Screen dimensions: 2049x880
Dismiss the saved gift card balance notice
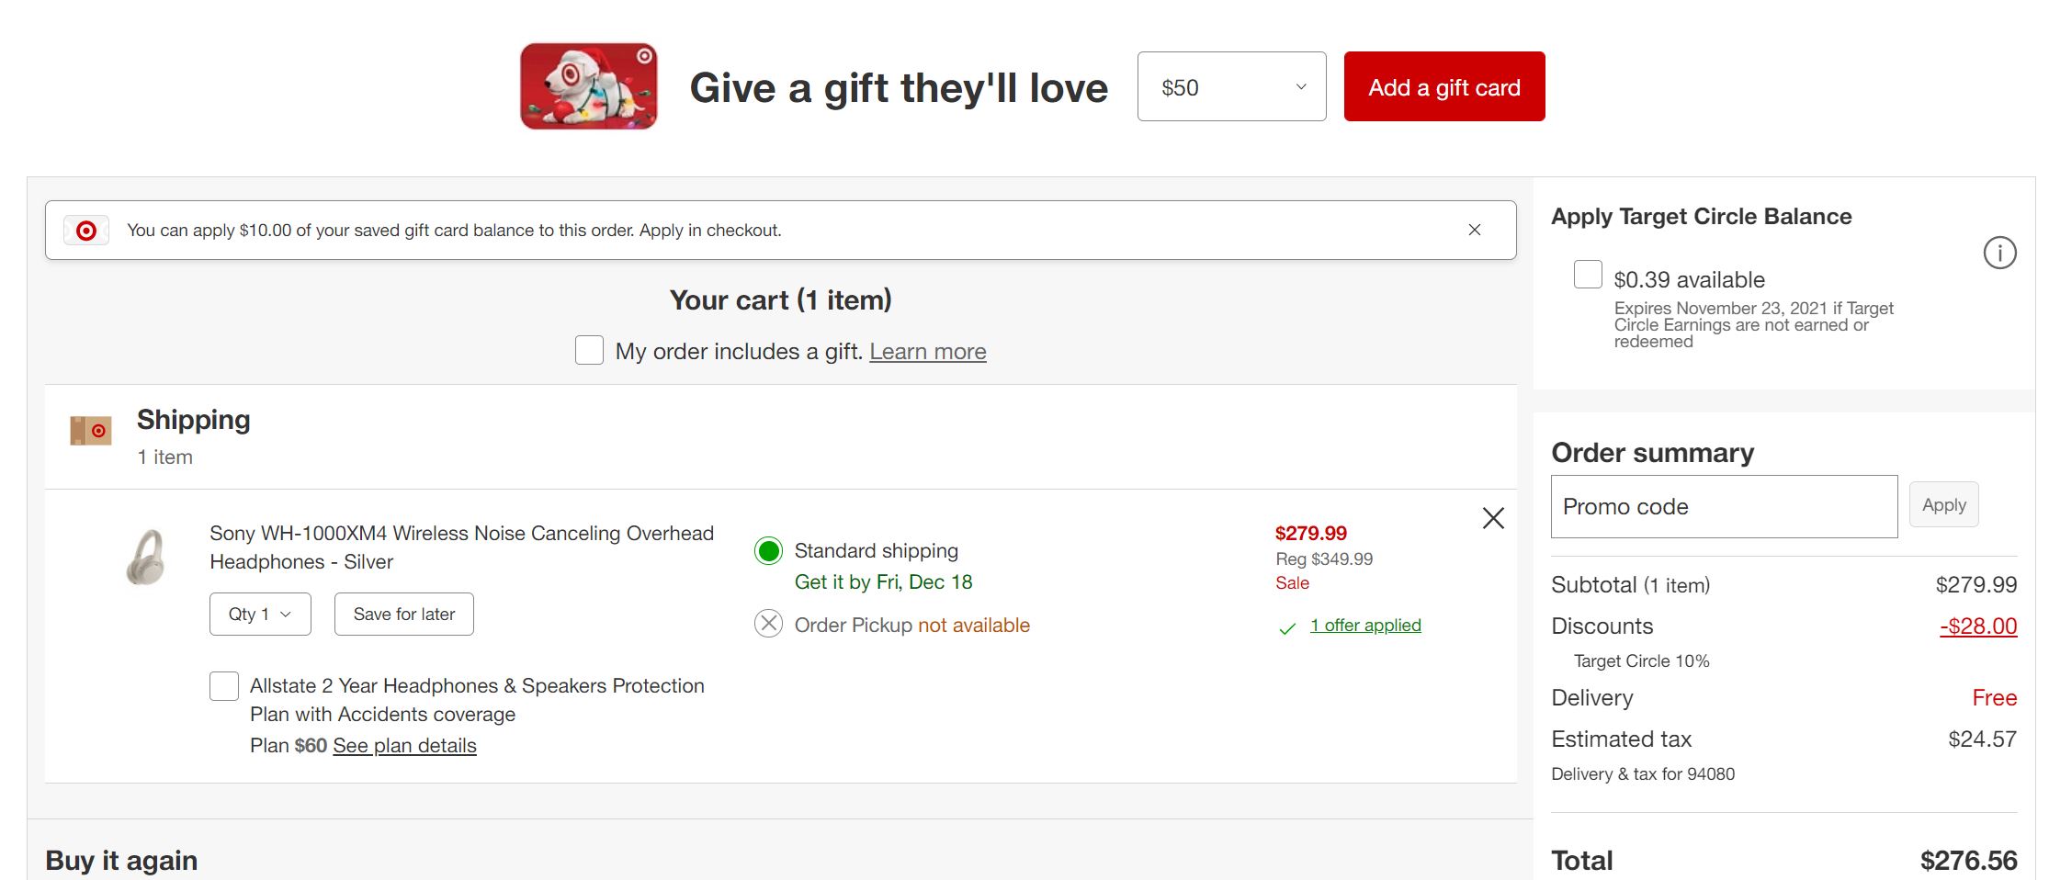pos(1474,230)
